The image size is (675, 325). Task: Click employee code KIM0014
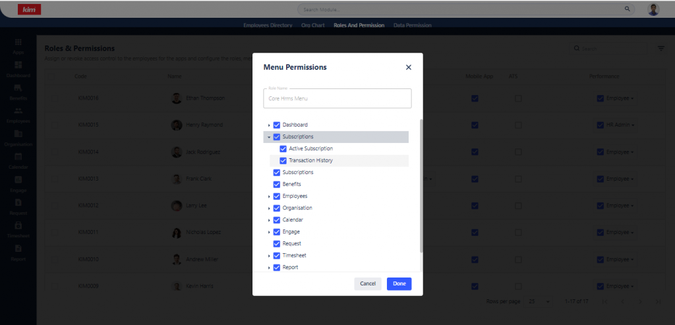[x=88, y=152]
